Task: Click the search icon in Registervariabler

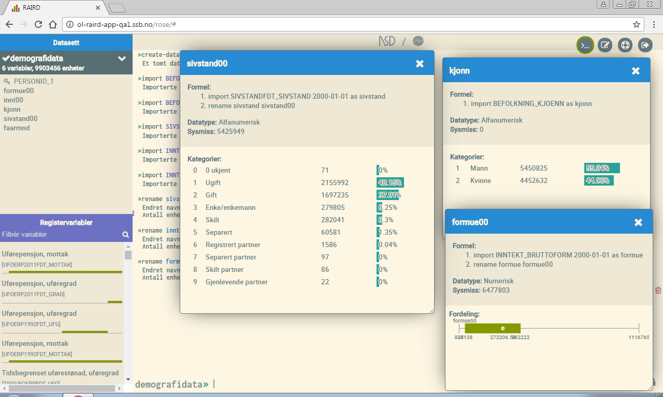Action: (125, 235)
